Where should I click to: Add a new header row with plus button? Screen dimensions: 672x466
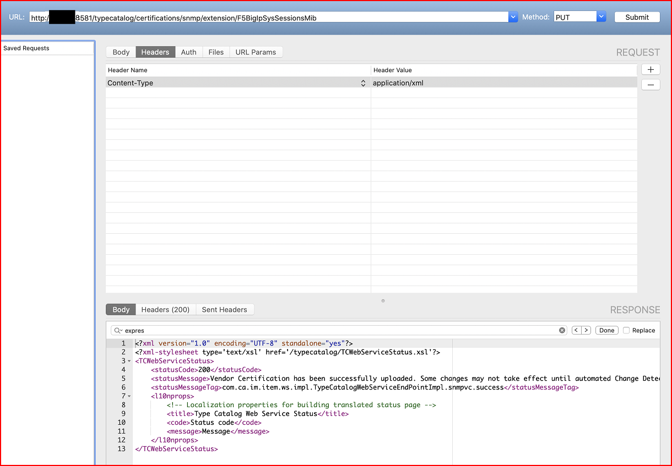point(651,70)
